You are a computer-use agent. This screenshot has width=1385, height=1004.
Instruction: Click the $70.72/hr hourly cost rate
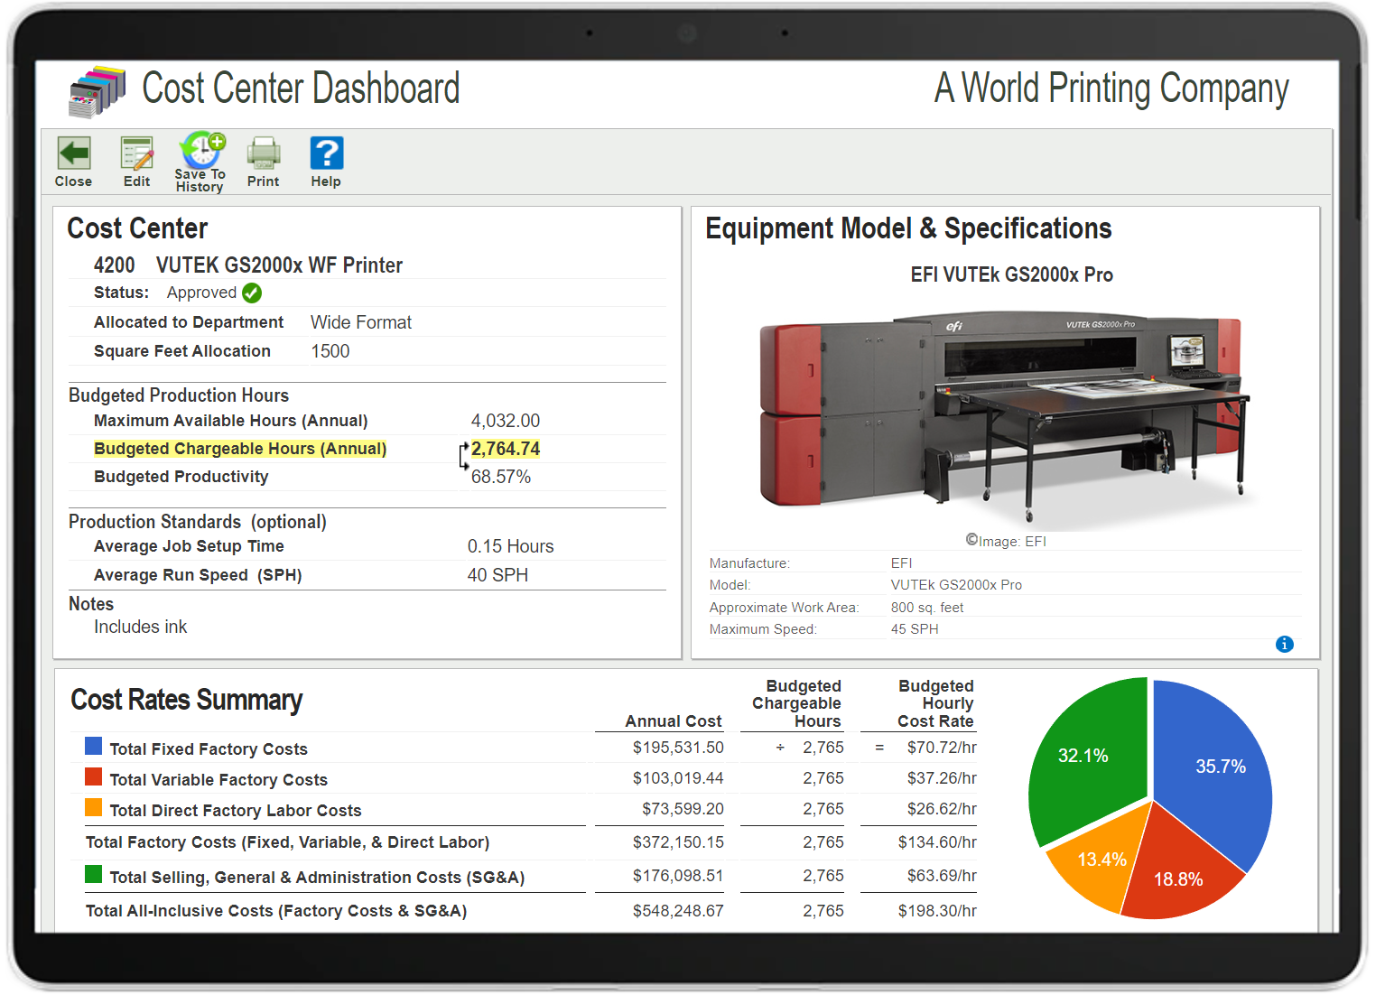click(x=942, y=748)
